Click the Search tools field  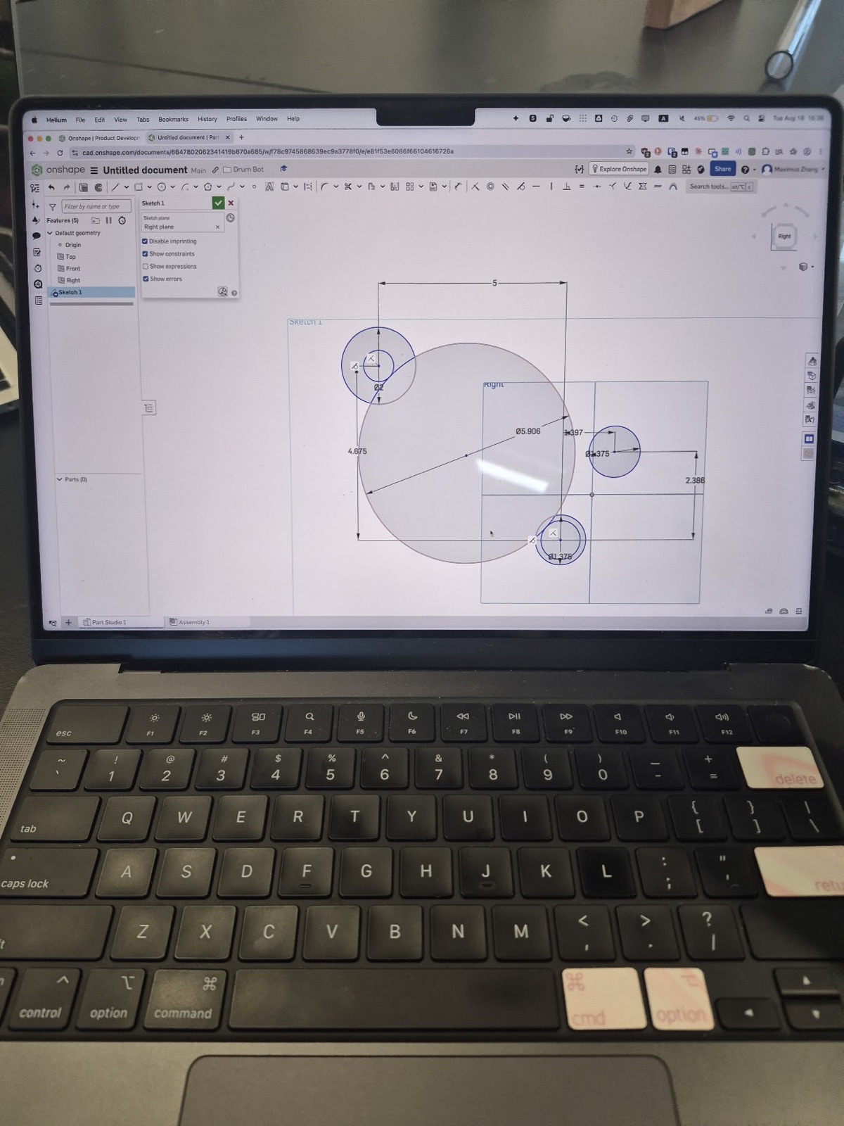pos(721,186)
